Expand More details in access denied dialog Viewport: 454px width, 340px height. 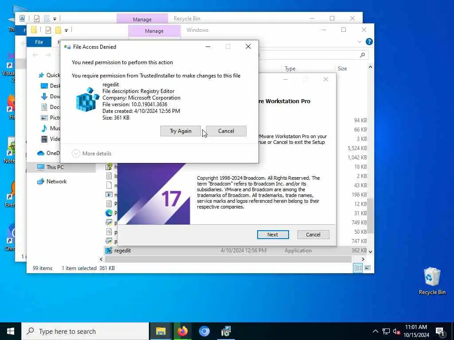91,154
